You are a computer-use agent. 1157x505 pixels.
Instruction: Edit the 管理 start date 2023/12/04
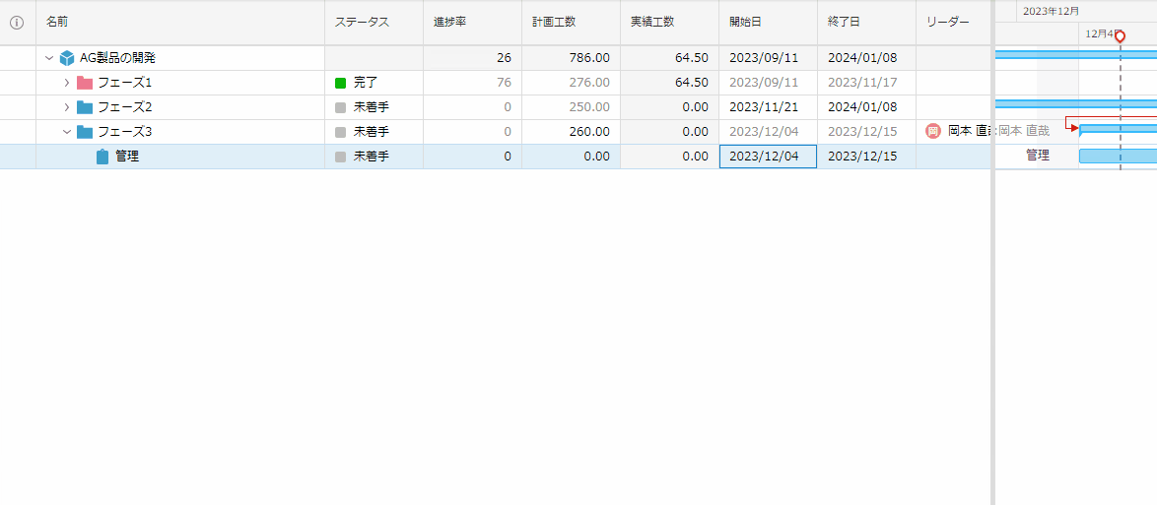(x=767, y=157)
